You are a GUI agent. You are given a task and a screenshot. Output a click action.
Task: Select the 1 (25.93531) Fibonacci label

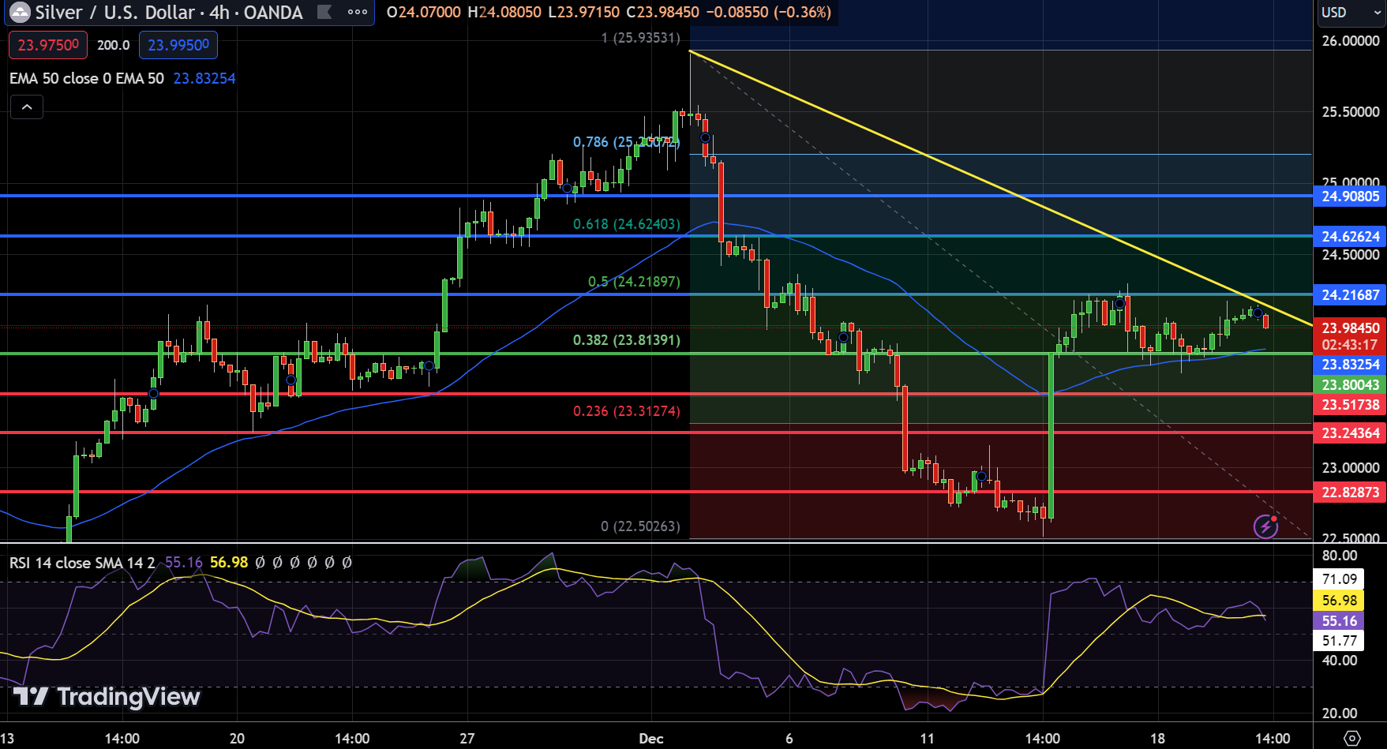[640, 38]
